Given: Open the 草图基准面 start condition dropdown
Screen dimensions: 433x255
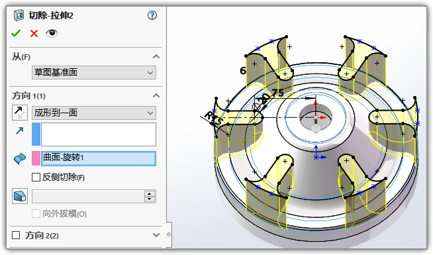Looking at the screenshot, I should click(x=94, y=73).
